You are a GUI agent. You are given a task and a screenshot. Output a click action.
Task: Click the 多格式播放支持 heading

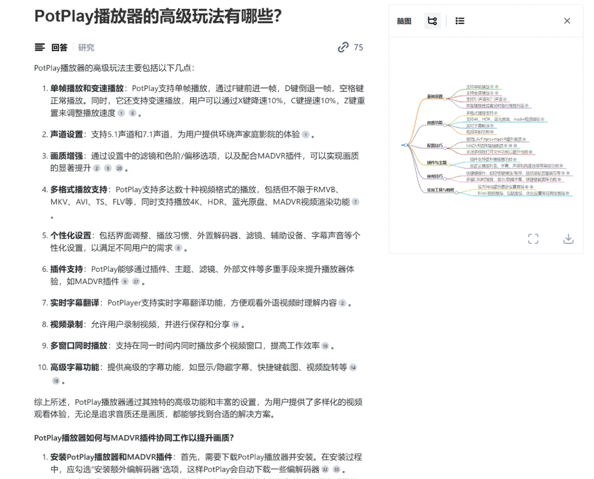tap(79, 190)
